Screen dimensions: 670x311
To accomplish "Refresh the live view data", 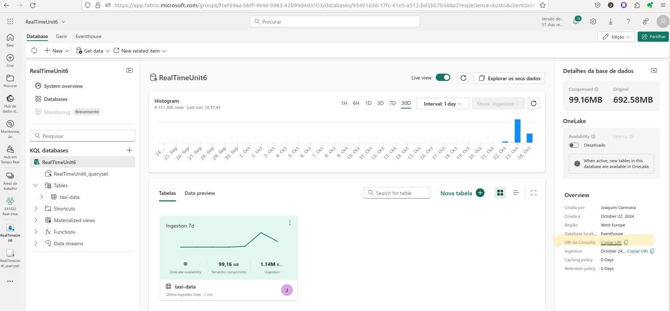I will (x=463, y=78).
